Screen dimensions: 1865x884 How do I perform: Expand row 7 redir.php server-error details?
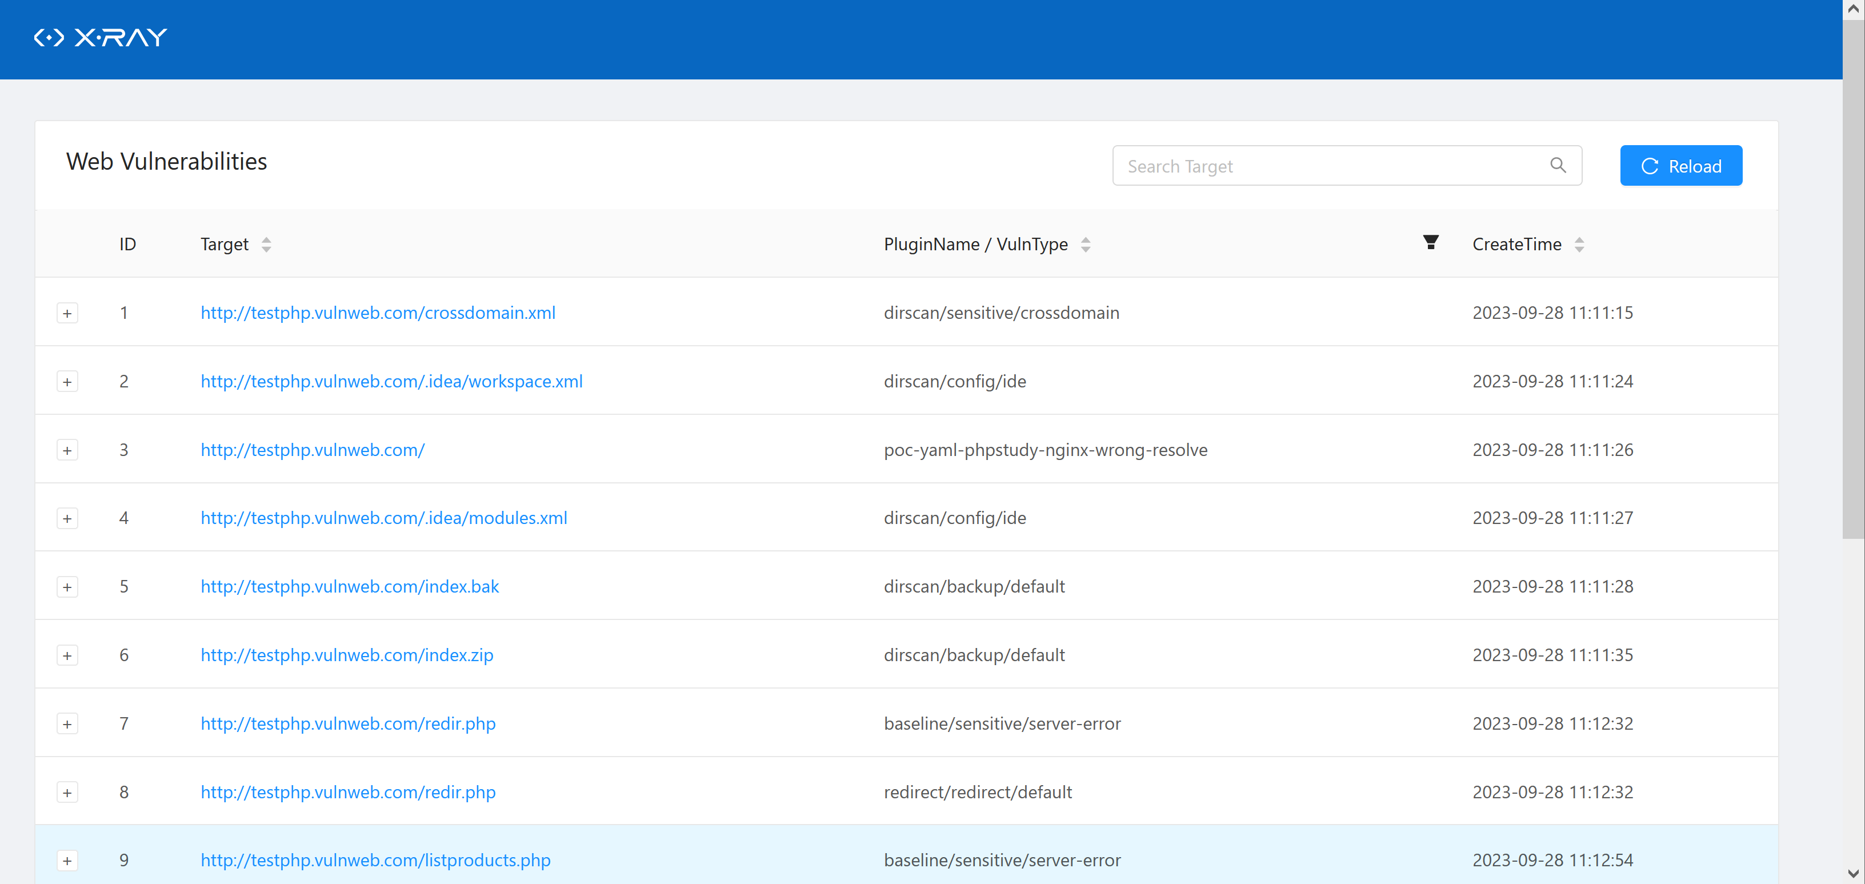click(x=67, y=724)
